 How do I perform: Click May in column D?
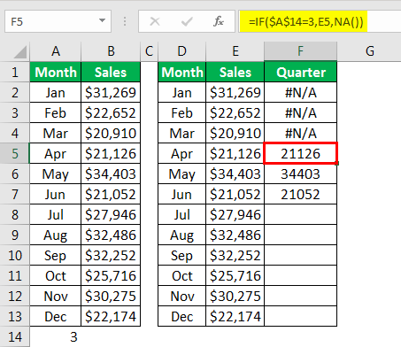pyautogui.click(x=182, y=173)
